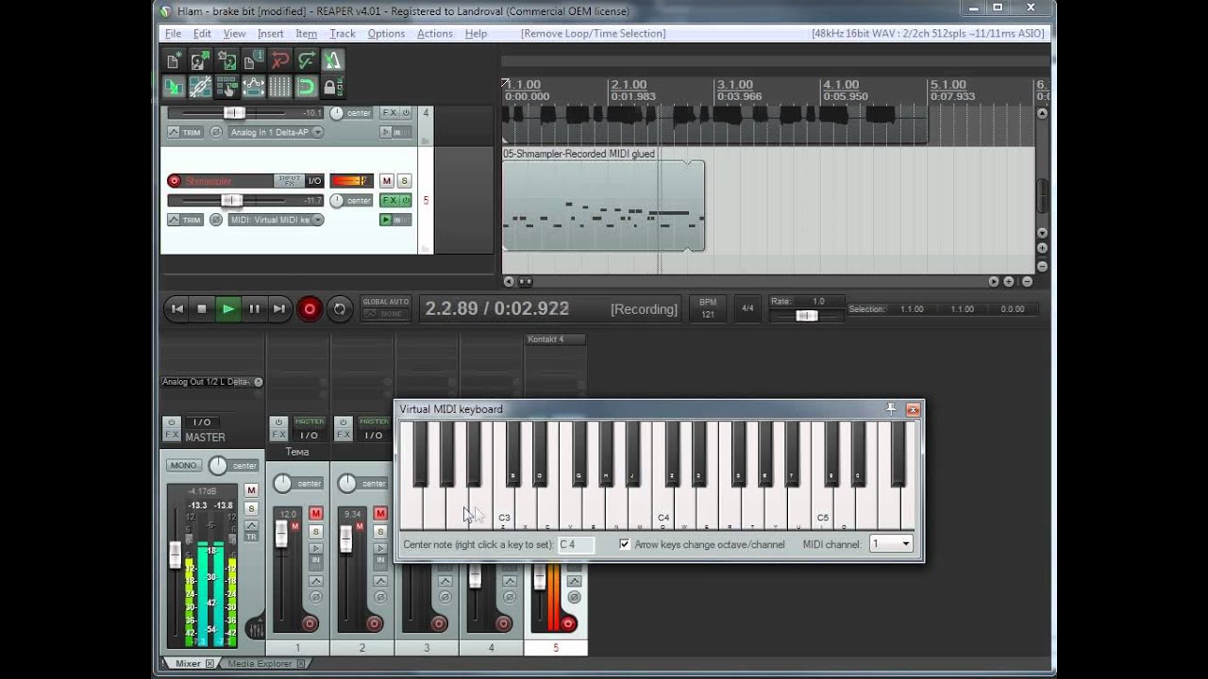The image size is (1208, 679).
Task: Open the Track menu
Action: click(343, 33)
